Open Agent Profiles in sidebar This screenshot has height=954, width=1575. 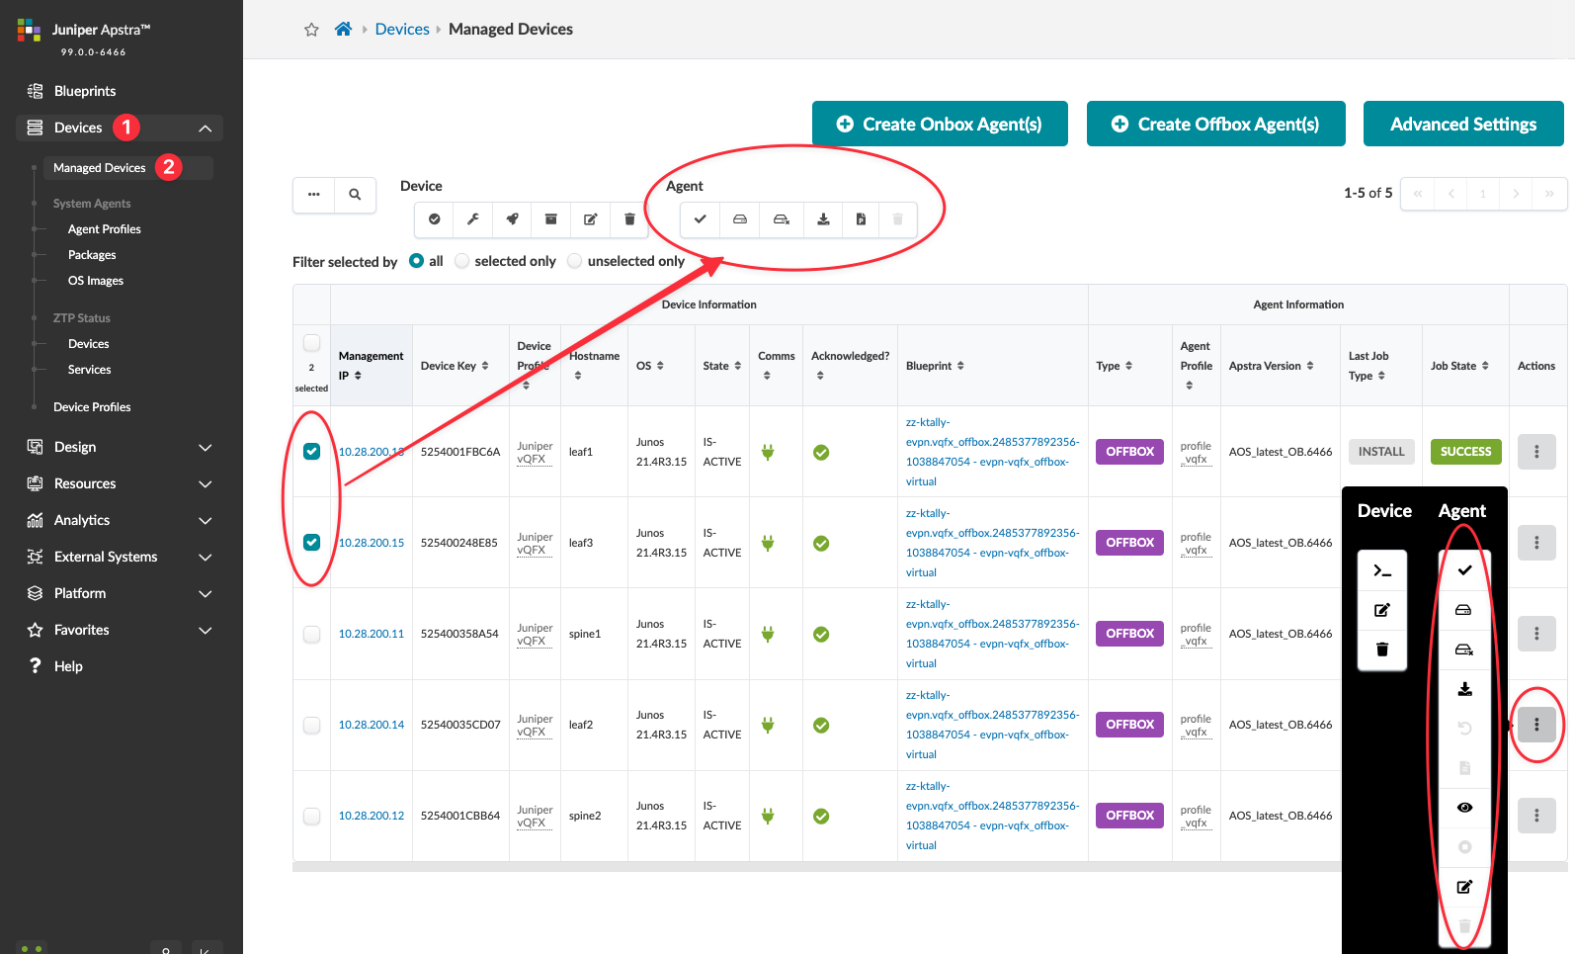pyautogui.click(x=105, y=229)
